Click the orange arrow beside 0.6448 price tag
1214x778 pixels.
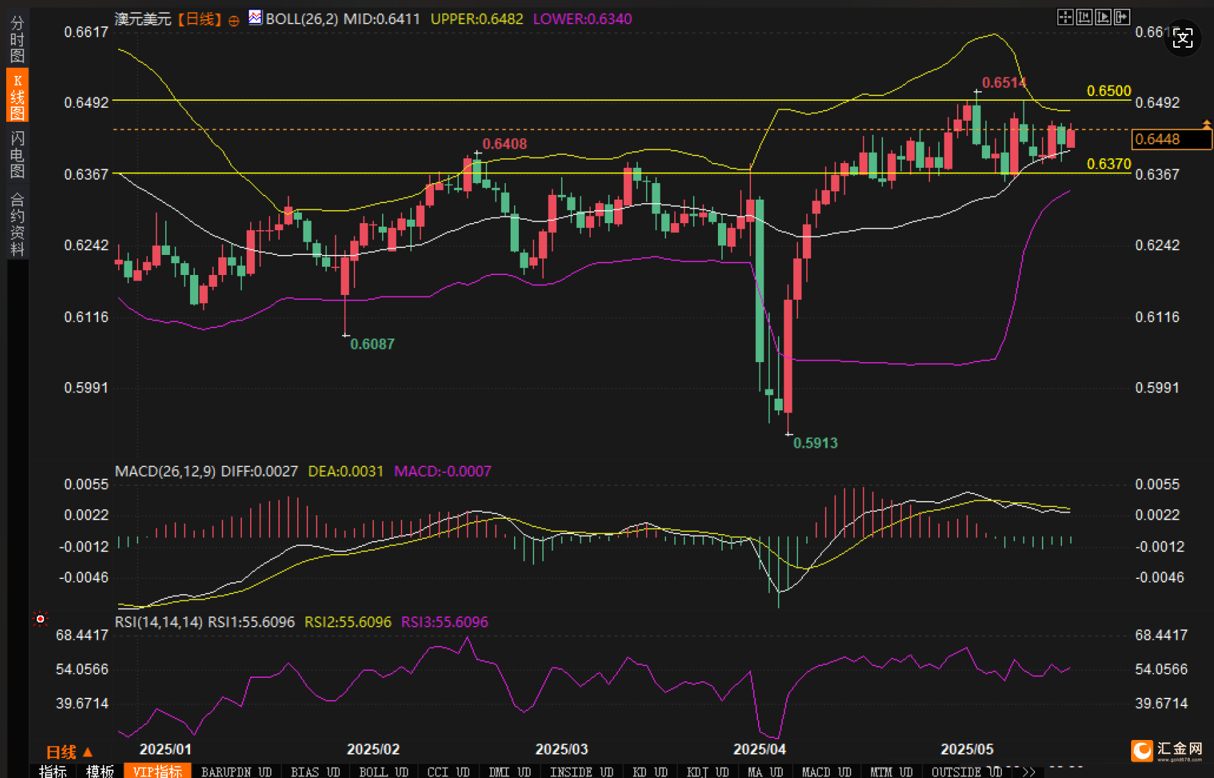click(1206, 124)
